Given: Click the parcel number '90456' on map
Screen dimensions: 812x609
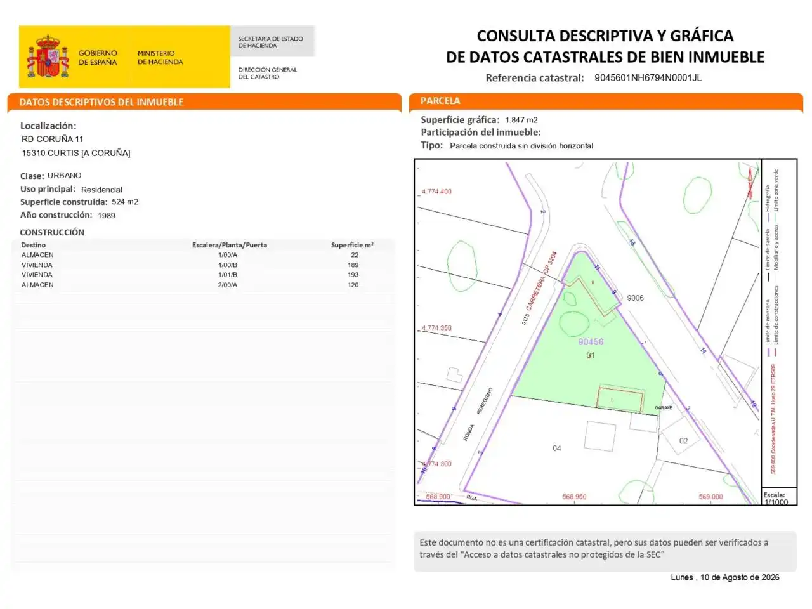Looking at the screenshot, I should point(591,342).
